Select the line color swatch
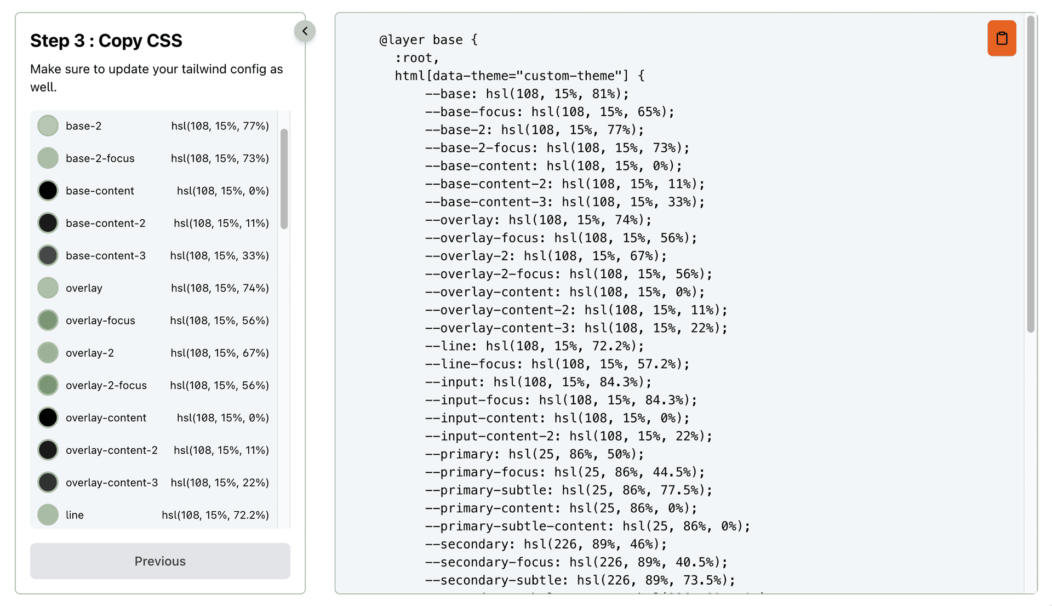The width and height of the screenshot is (1052, 606). [x=48, y=514]
